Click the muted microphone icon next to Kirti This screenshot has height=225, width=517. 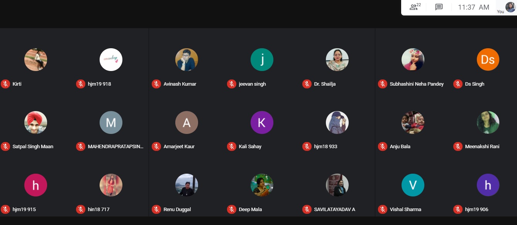5,84
